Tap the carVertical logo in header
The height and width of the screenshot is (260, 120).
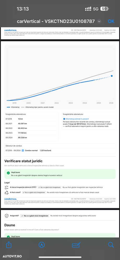pos(10,30)
